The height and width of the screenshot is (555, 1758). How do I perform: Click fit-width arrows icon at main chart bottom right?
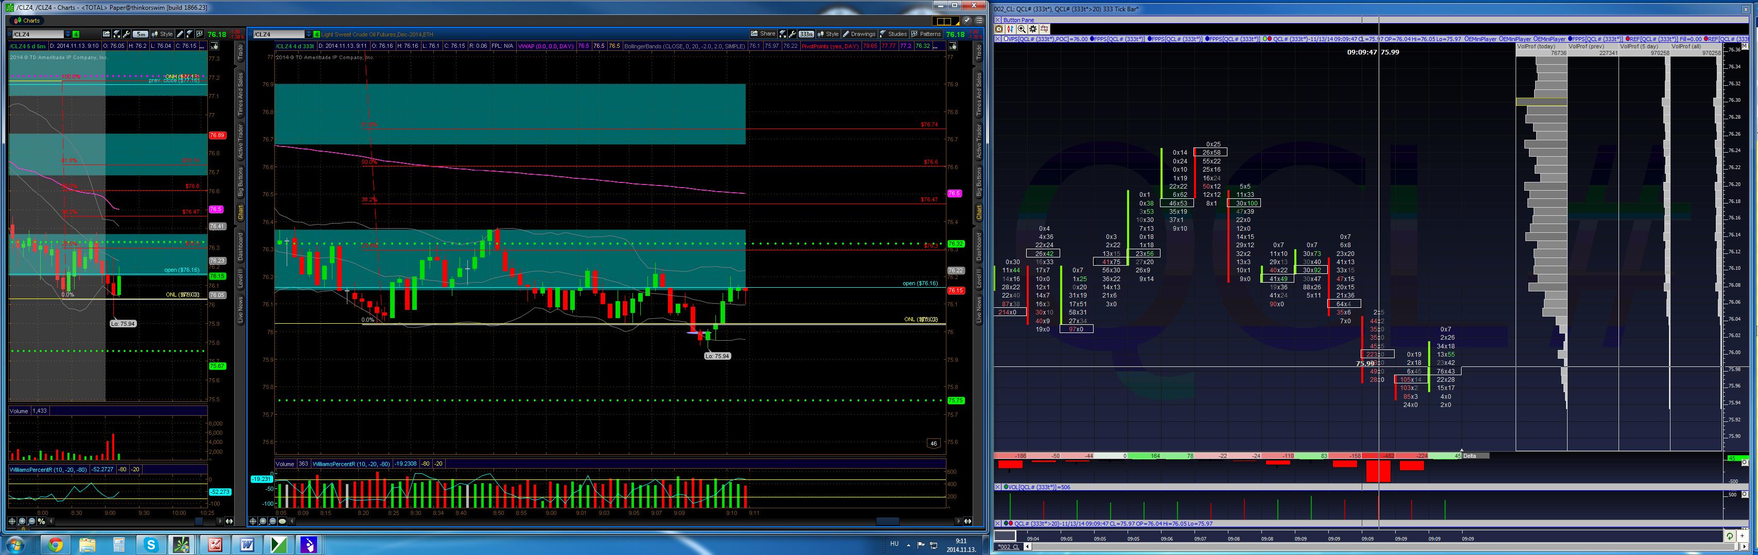(x=968, y=522)
